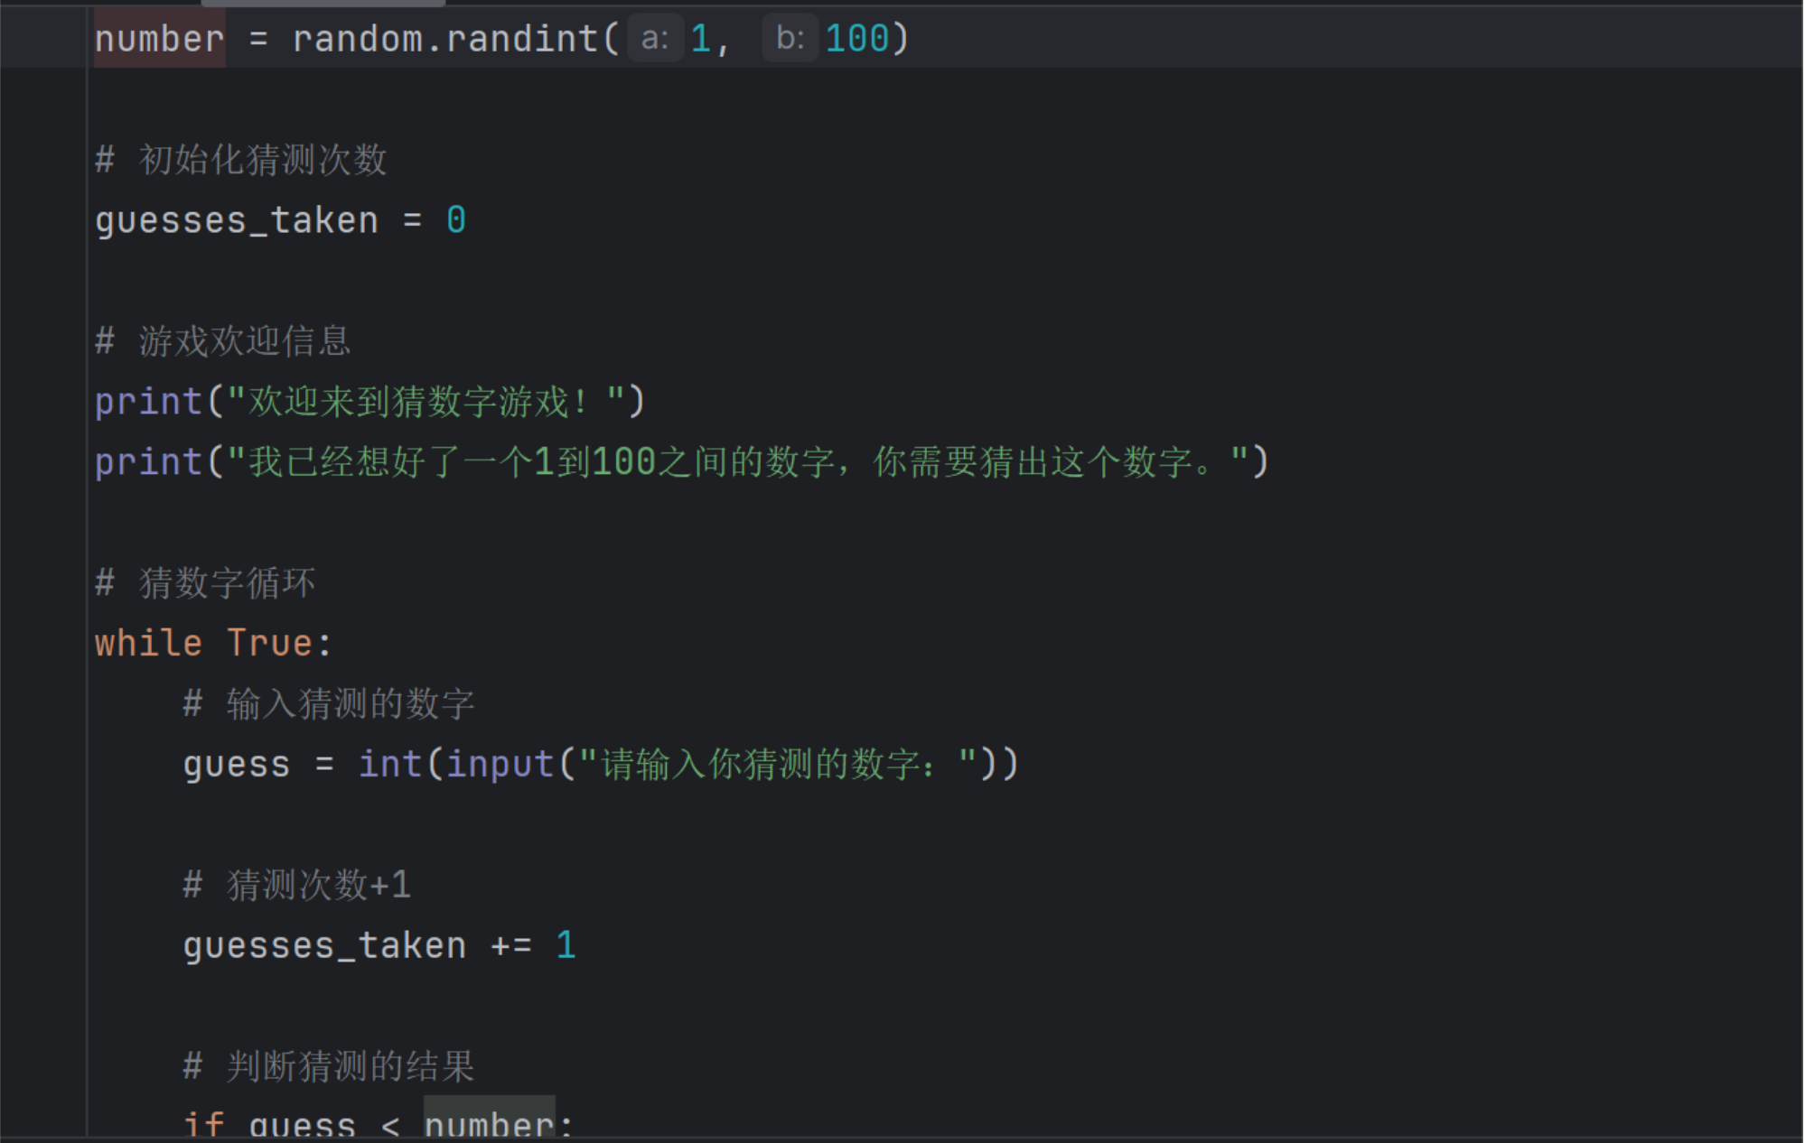The width and height of the screenshot is (1805, 1143).
Task: Click the horizontal scrollbar thumb at top
Action: (x=323, y=3)
